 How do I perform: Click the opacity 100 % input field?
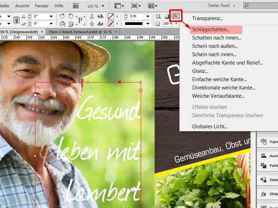[x=168, y=24]
